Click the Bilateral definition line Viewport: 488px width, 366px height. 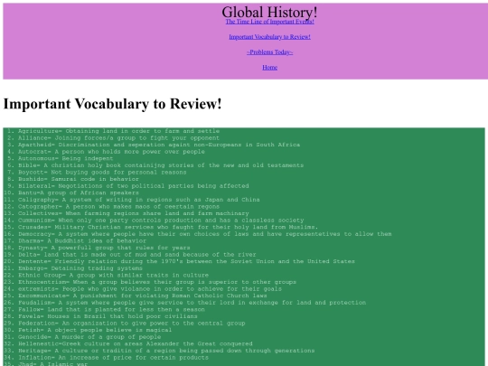pyautogui.click(x=133, y=186)
